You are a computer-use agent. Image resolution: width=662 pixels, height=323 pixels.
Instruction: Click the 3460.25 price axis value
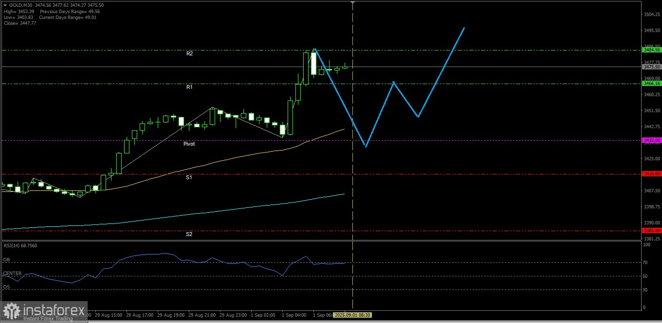click(x=652, y=94)
